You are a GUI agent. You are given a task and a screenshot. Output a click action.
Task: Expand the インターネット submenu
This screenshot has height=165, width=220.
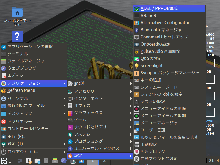100,98
